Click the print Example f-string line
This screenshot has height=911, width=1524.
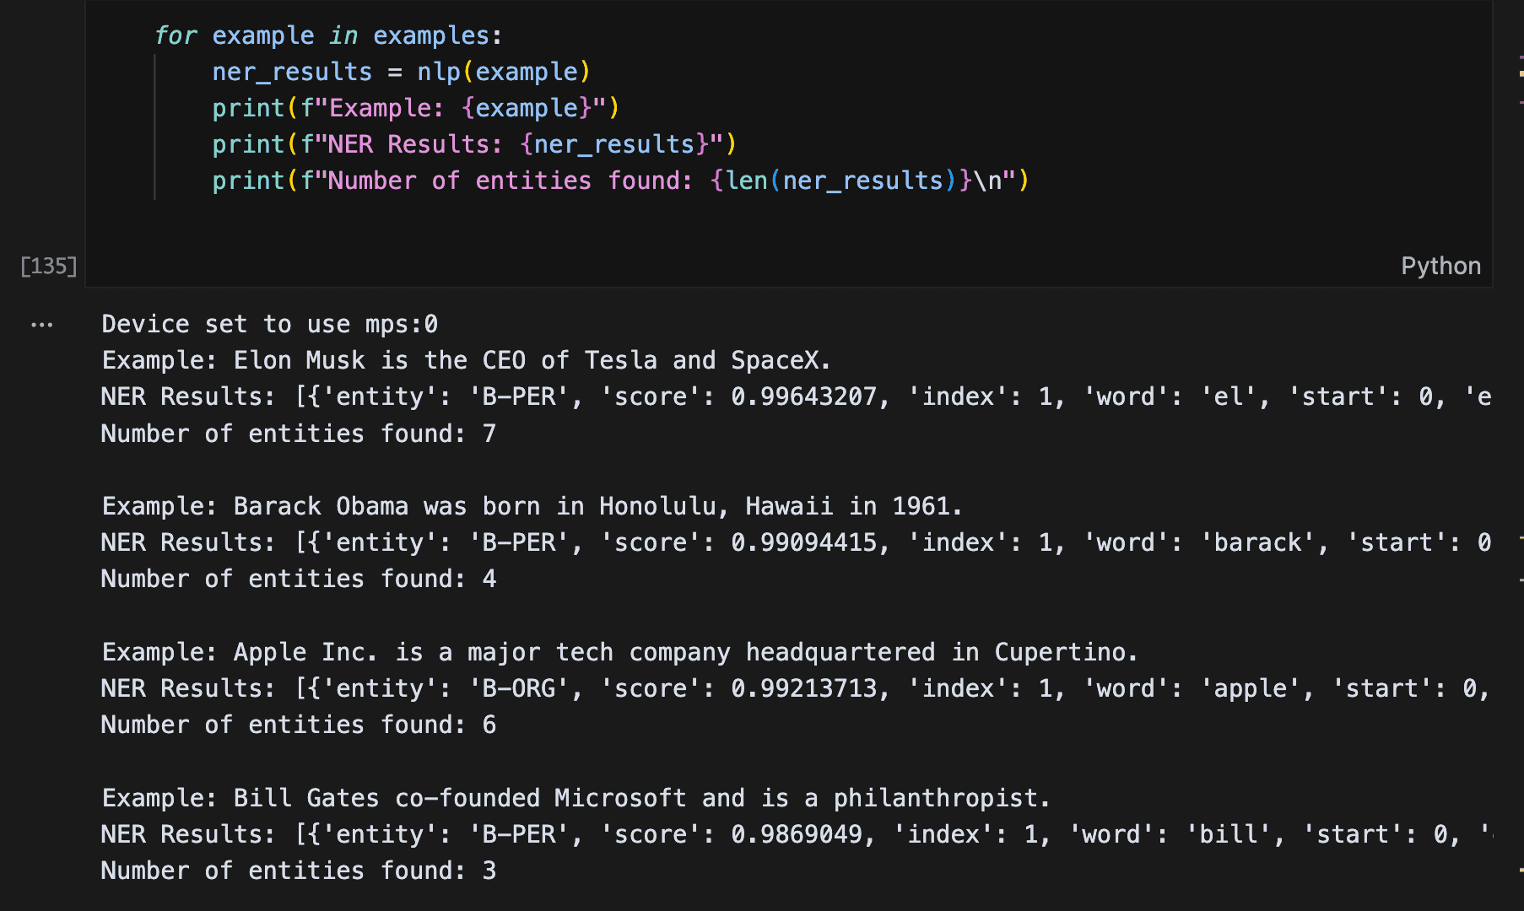[x=415, y=108]
